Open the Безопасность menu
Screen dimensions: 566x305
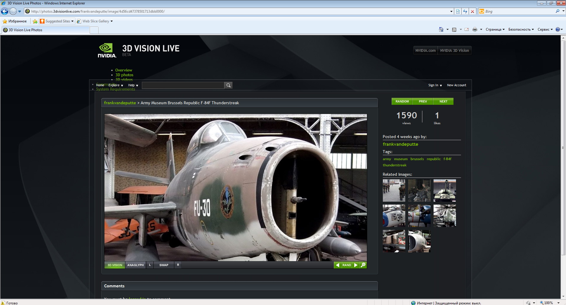coord(521,29)
